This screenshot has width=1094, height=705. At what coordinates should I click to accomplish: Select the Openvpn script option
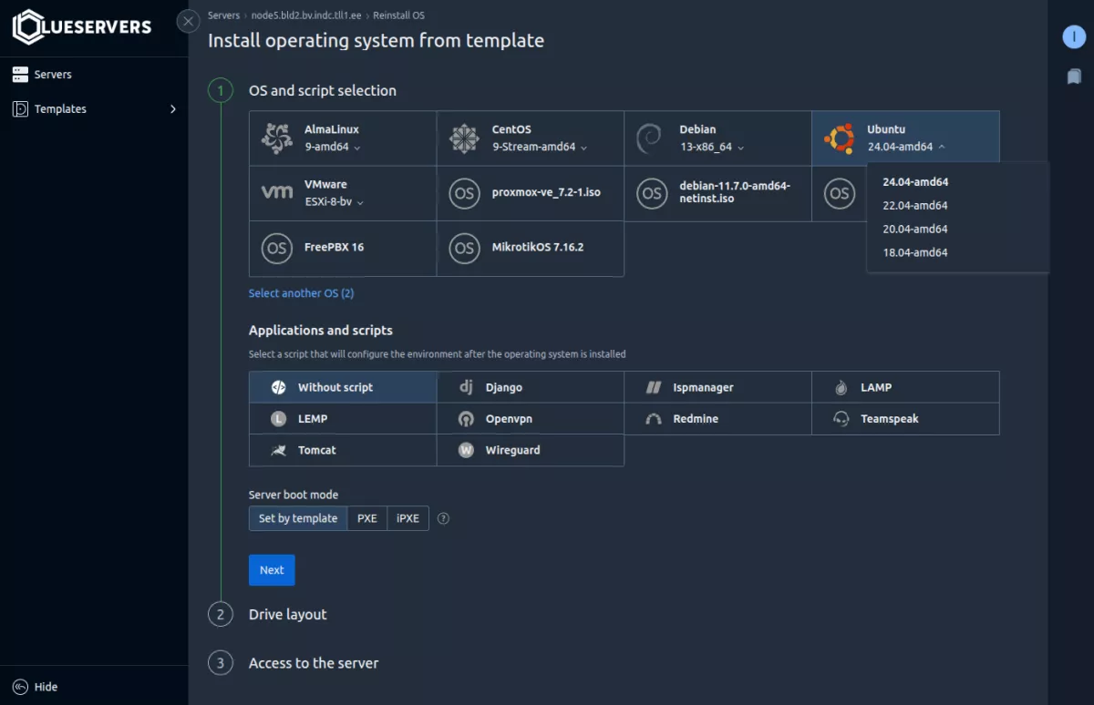(531, 419)
